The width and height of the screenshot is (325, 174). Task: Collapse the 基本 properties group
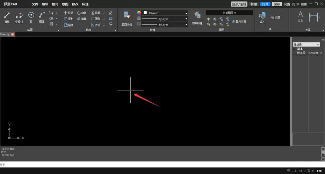(x=294, y=49)
